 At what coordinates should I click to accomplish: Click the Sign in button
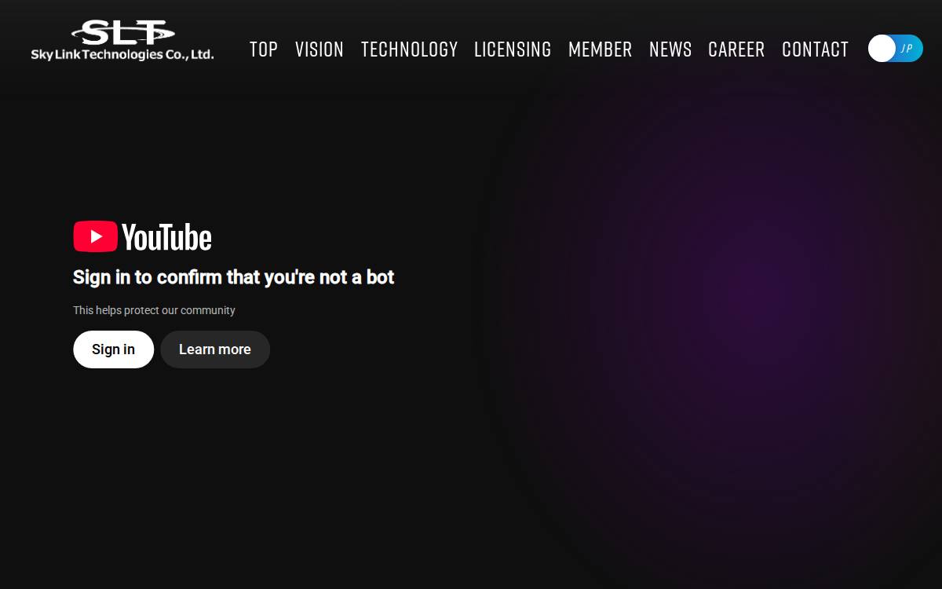114,349
